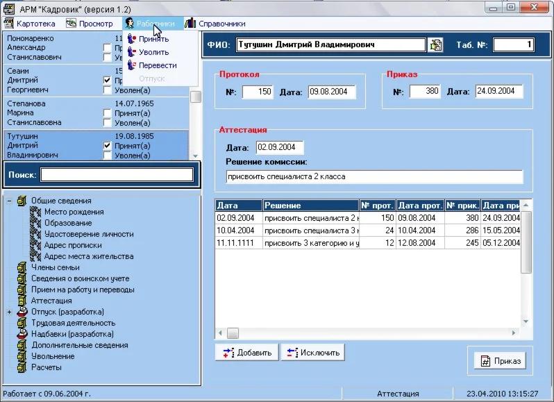Select Перевести in the Работники menu
This screenshot has height=402, width=554.
157,65
